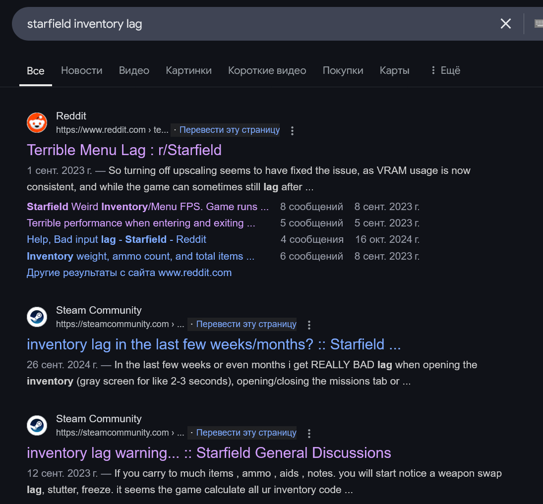Click 'Другие результаты с сайта www.reddit.com'
Viewport: 543px width, 504px height.
pos(129,273)
